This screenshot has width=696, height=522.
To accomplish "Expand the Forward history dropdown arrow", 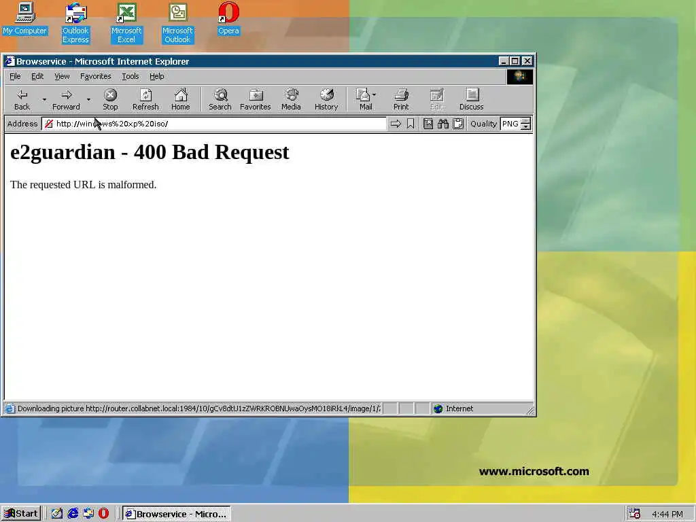I will pos(89,100).
